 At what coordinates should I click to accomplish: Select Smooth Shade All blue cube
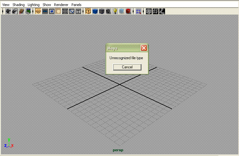click(95, 11)
